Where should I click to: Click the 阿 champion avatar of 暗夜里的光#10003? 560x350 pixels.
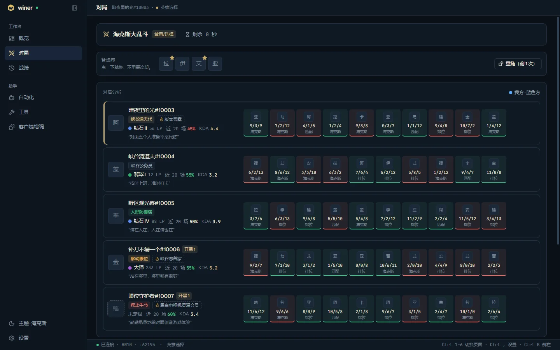116,123
